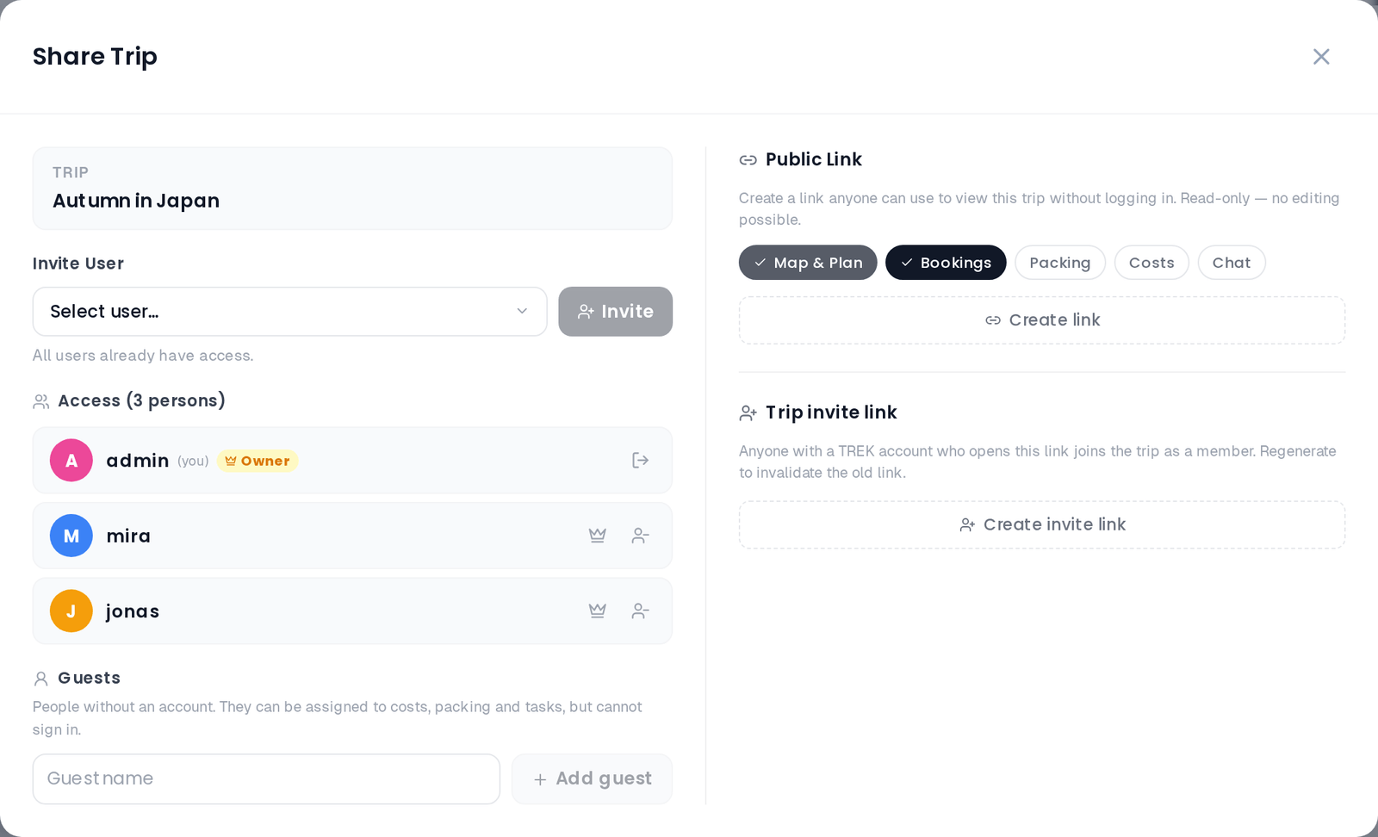Click the Invite button
Screen dimensions: 1378x837
pyautogui.click(x=615, y=312)
